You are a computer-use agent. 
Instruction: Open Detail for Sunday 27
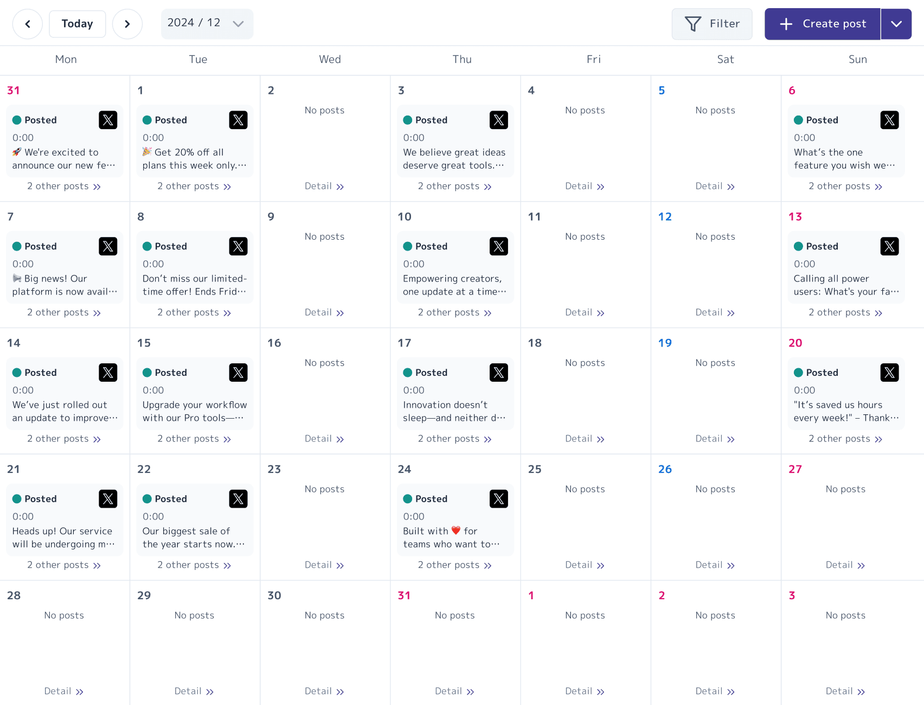(x=845, y=565)
